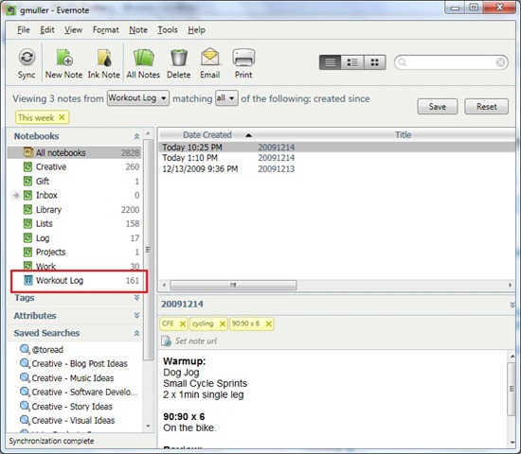Screen dimensions: 521x454
Task: Click the note list scroll right arrow
Action: [x=510, y=285]
